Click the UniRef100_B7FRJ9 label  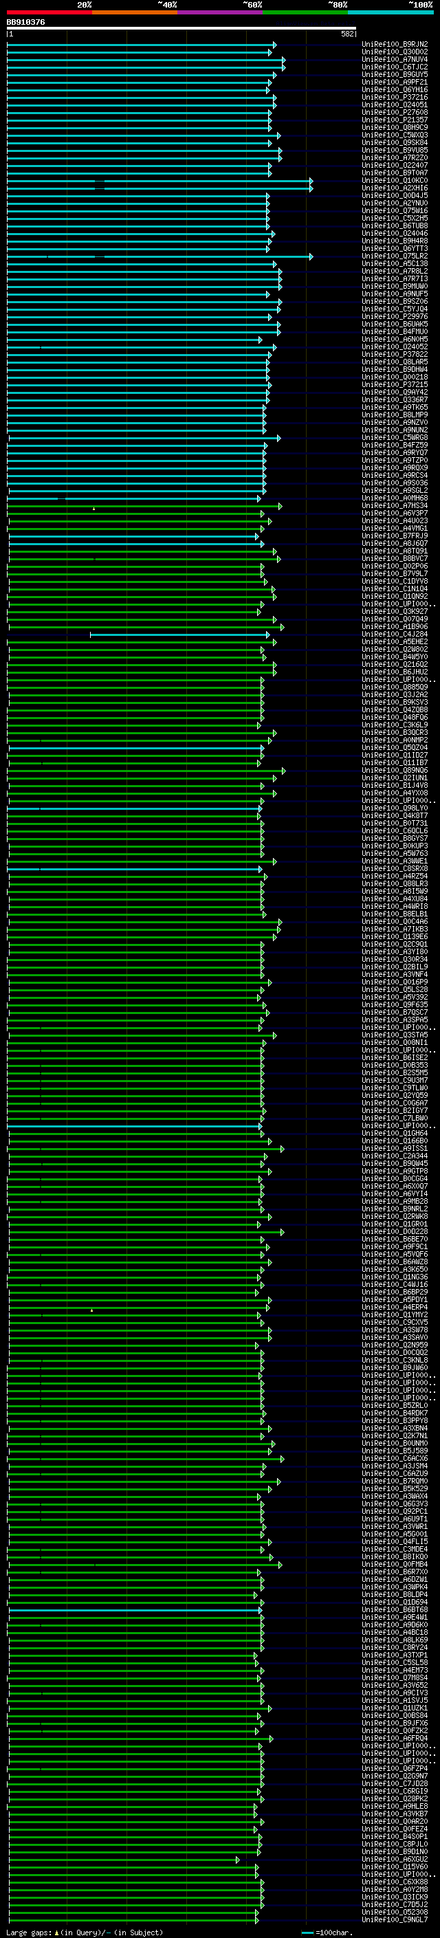(395, 536)
